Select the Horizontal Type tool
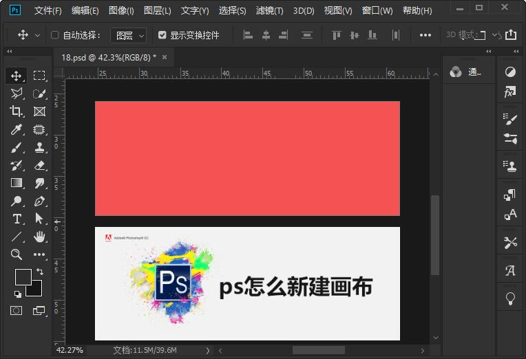Screen dimensions: 526x359 coord(17,219)
